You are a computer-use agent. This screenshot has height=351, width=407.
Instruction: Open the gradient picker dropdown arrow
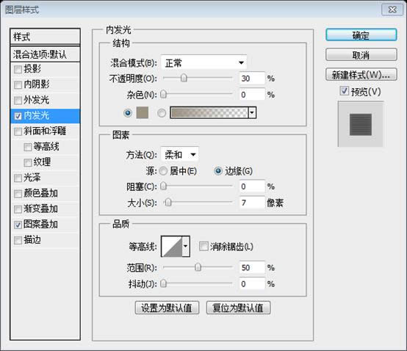252,113
